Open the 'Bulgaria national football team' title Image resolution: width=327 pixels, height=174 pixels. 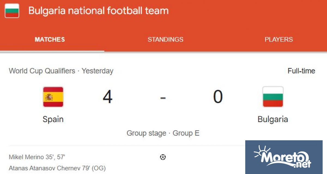point(98,11)
